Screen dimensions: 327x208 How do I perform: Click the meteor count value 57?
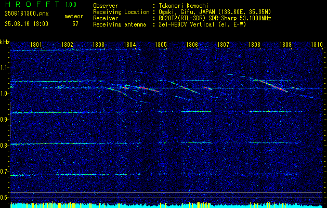(75, 24)
